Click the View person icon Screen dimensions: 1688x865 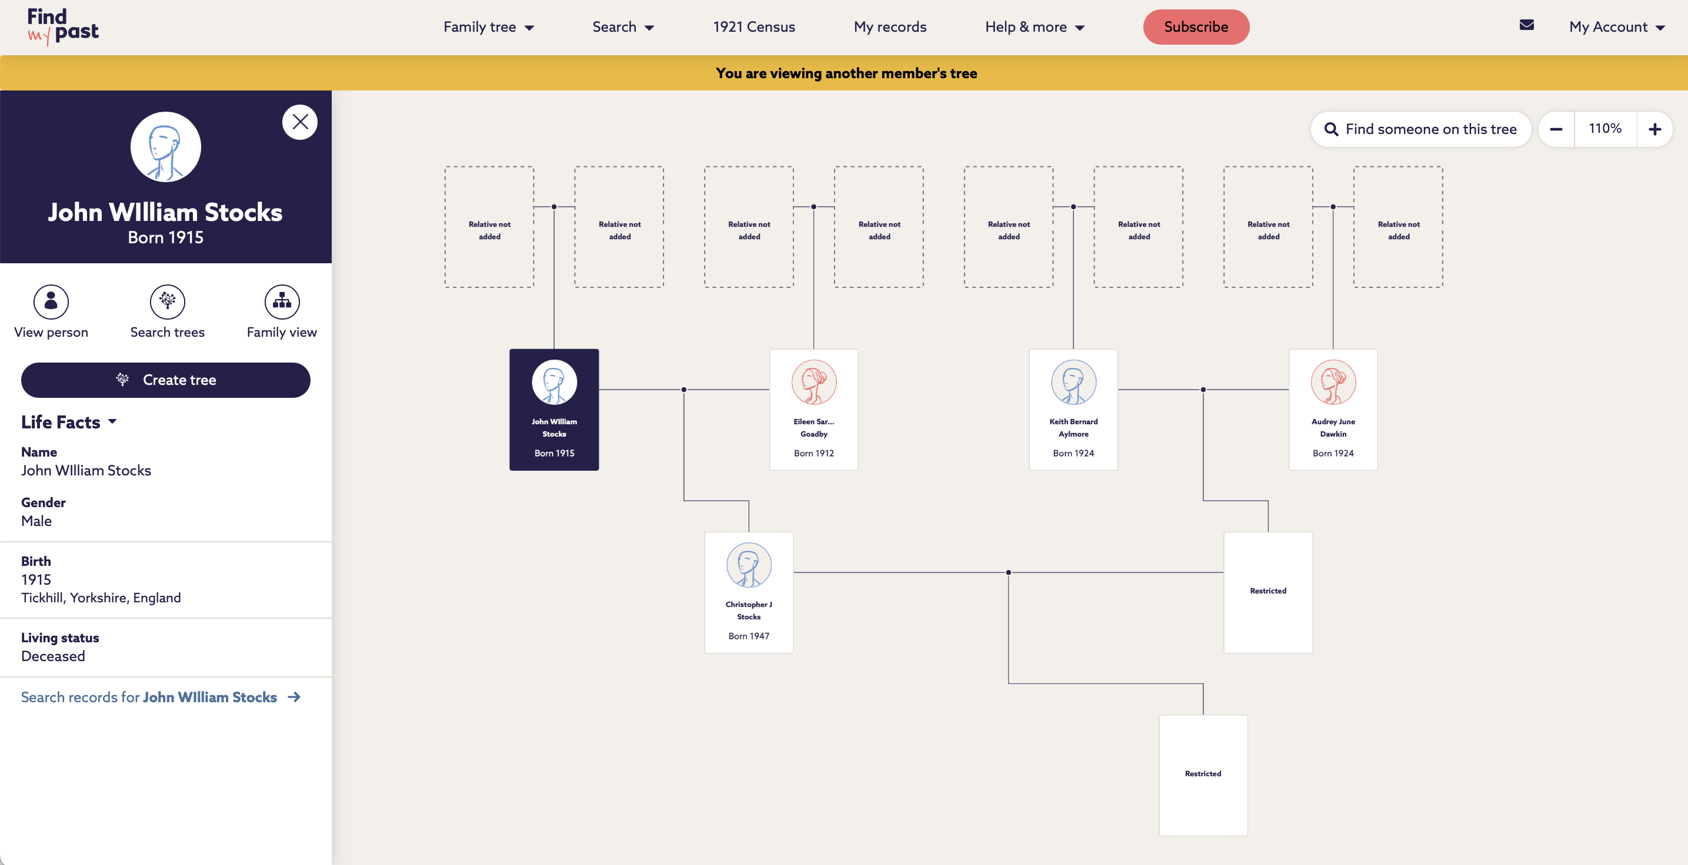click(x=51, y=302)
